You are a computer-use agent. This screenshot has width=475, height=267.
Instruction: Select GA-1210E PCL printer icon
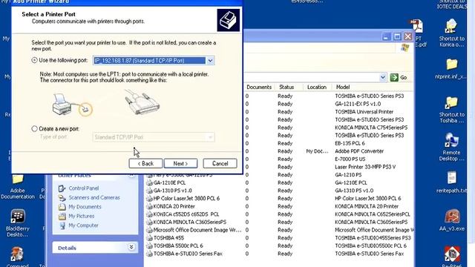[x=149, y=183]
